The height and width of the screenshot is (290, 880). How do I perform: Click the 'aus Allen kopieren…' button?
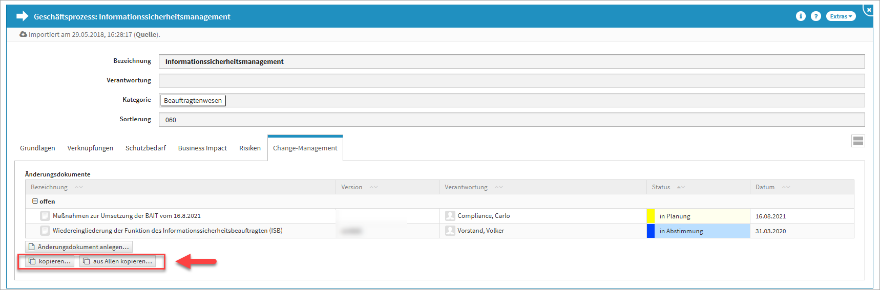tap(117, 261)
